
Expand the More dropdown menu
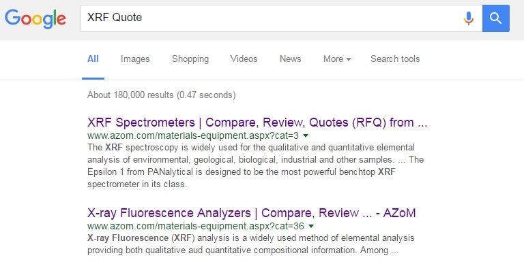tap(337, 59)
